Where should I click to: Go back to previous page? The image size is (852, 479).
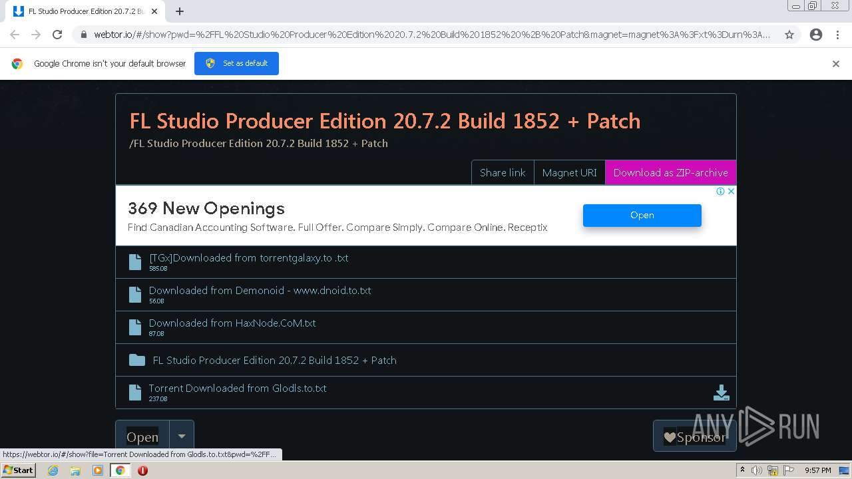tap(15, 35)
